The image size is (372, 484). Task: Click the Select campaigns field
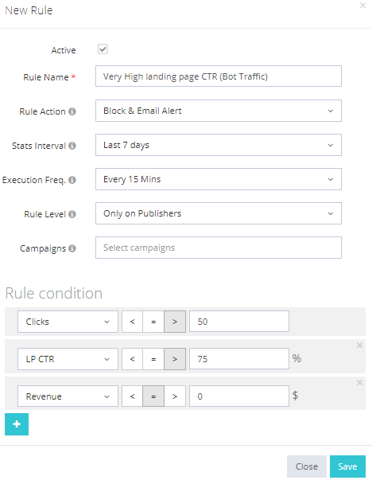click(x=219, y=248)
